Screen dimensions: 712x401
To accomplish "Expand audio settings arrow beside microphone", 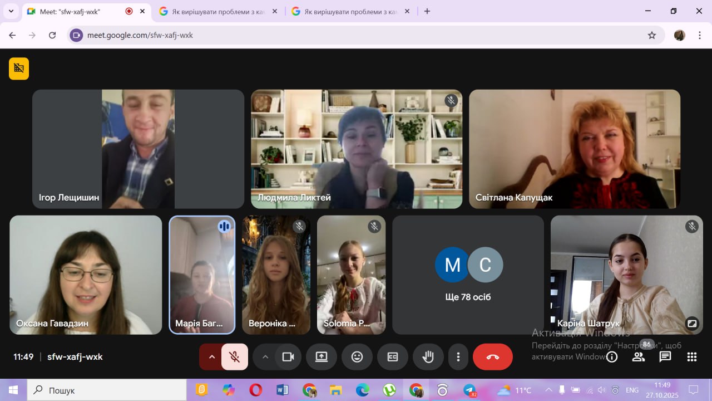I will click(x=211, y=357).
